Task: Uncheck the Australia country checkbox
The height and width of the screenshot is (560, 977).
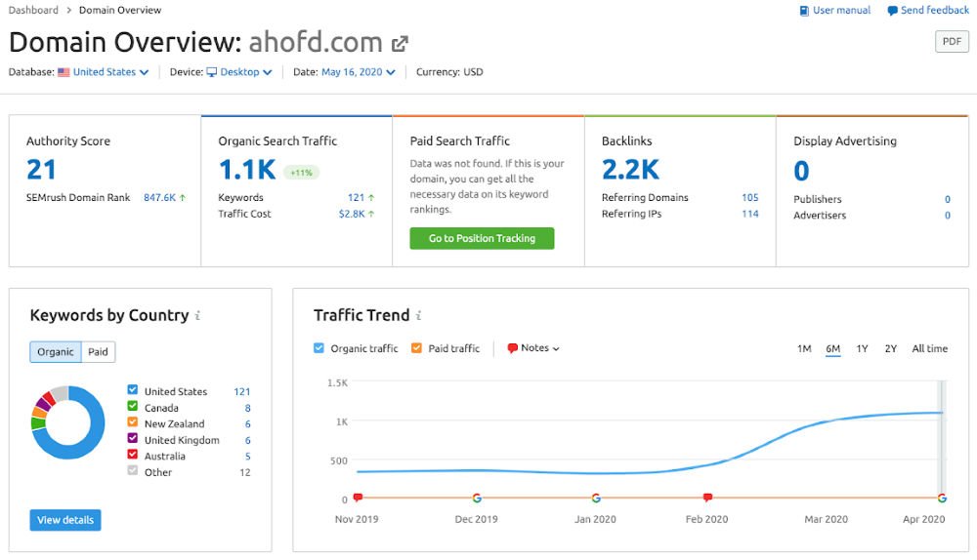Action: click(133, 455)
